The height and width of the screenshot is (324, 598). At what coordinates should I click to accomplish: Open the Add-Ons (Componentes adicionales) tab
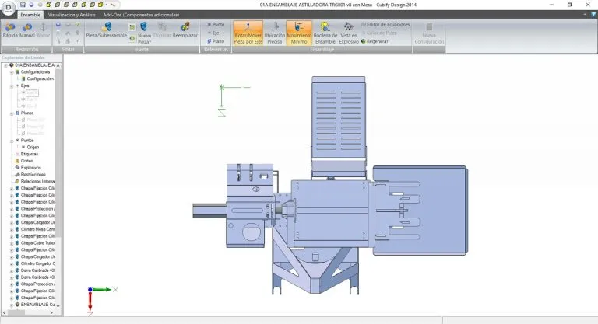point(140,14)
